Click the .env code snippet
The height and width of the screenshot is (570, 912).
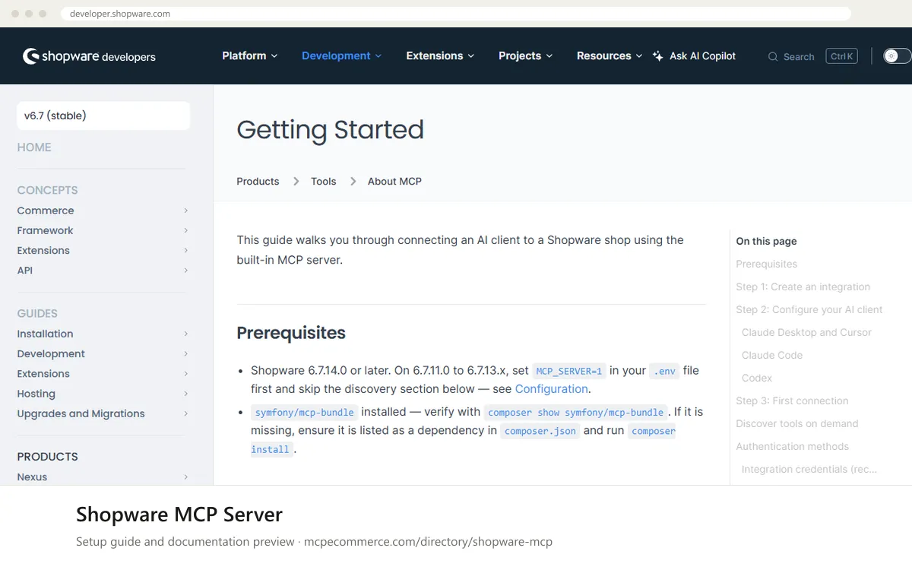[664, 371]
